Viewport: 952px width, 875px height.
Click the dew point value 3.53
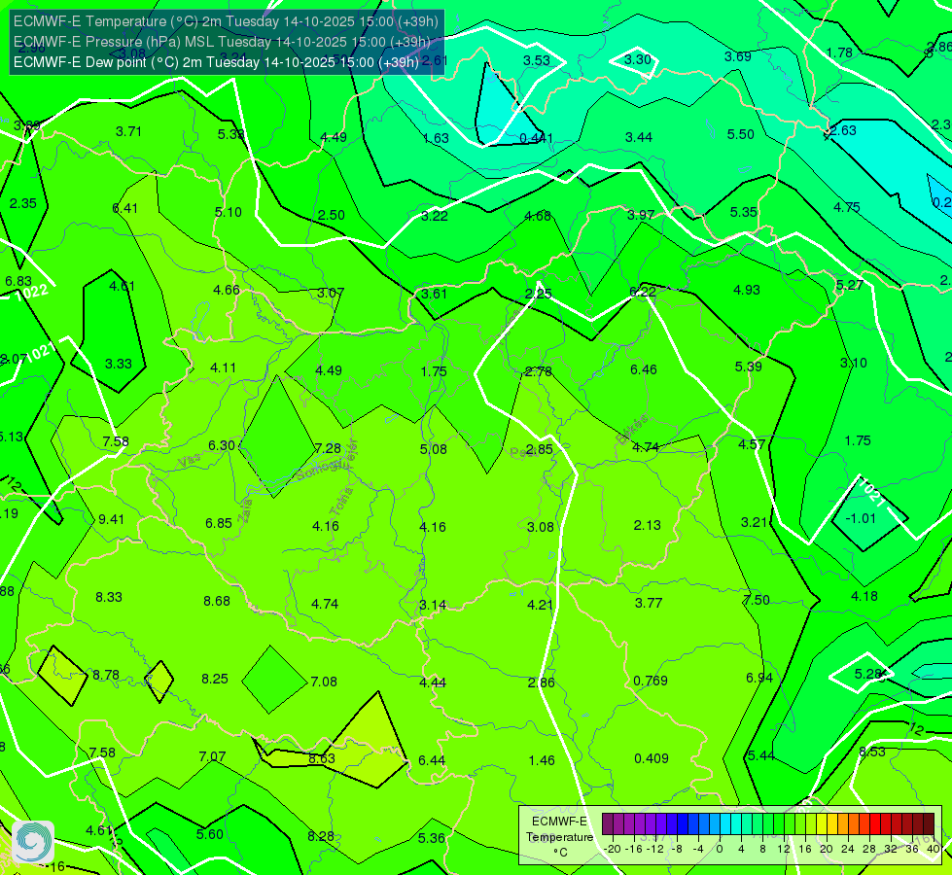coord(537,60)
